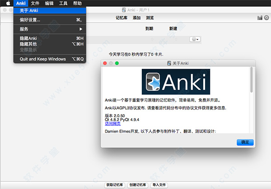Close the 关于Anki dialog with red button
Viewport: 271px width, 189px height.
[x=105, y=63]
